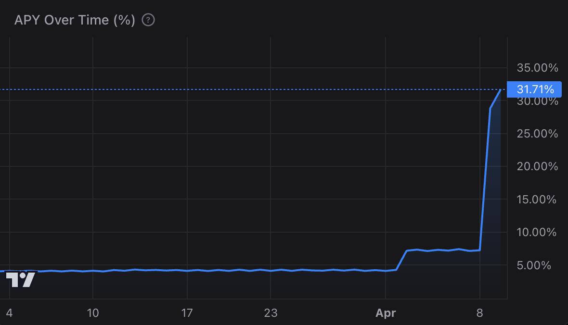Screen dimensions: 568x325
Task: Click the 31.71% current value label
Action: [534, 89]
